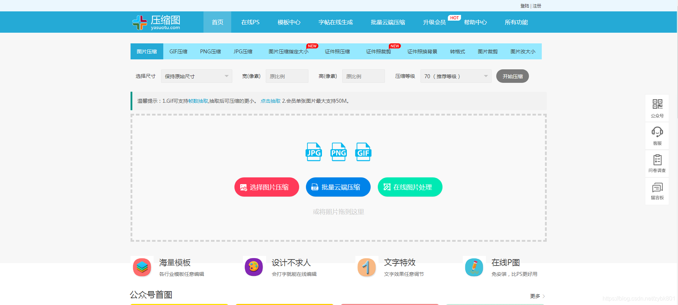Image resolution: width=678 pixels, height=305 pixels.
Task: Switch to the 证件照换背景 tab
Action: [x=422, y=52]
